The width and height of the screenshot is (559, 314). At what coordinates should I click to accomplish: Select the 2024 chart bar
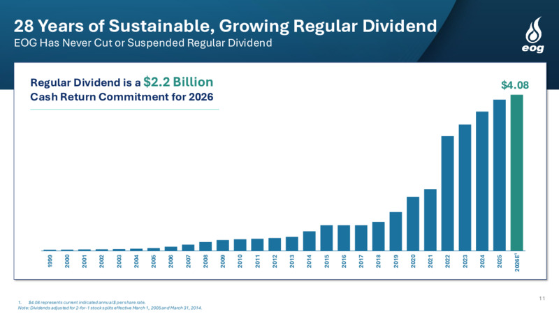click(482, 181)
